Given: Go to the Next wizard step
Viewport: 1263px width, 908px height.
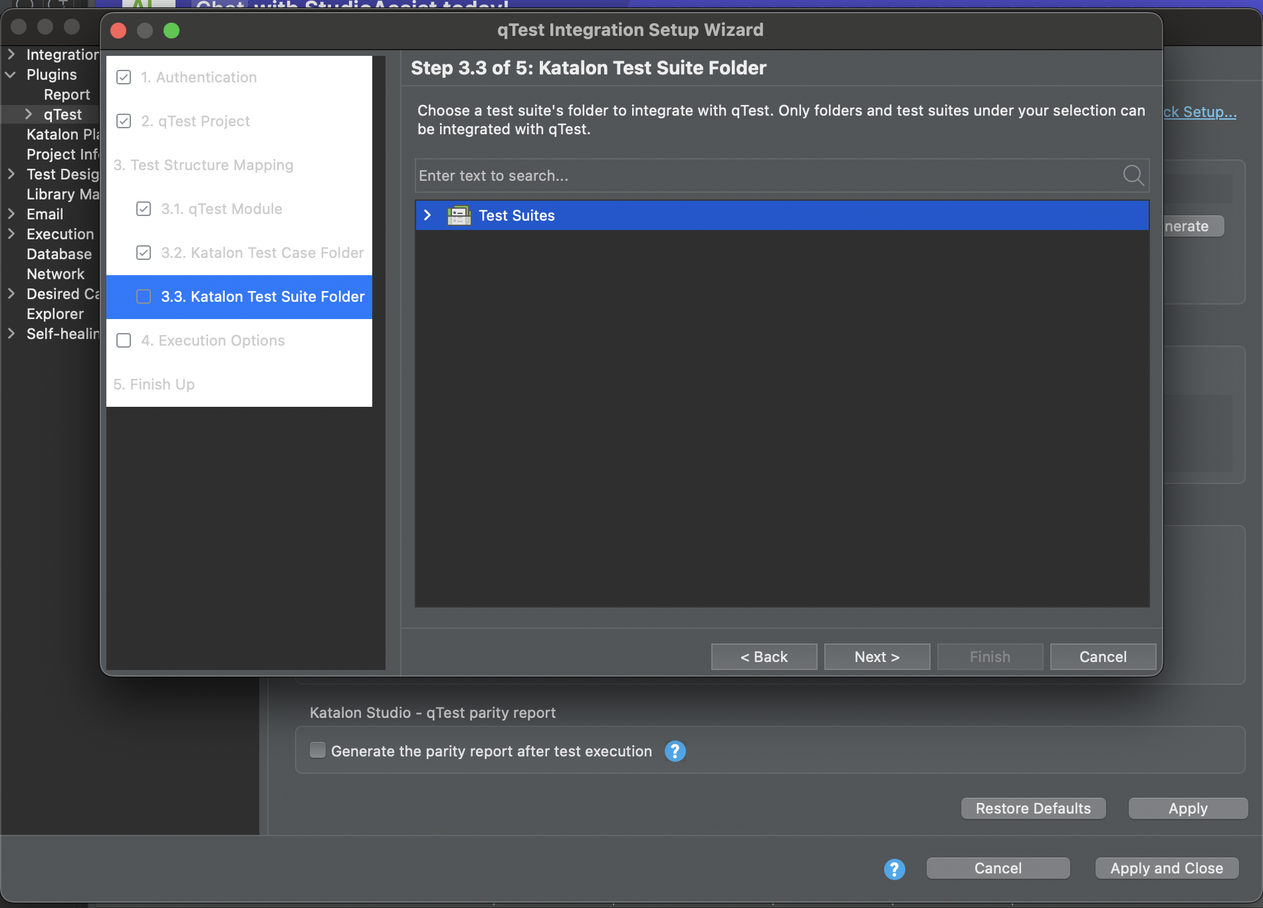Looking at the screenshot, I should [x=877, y=657].
